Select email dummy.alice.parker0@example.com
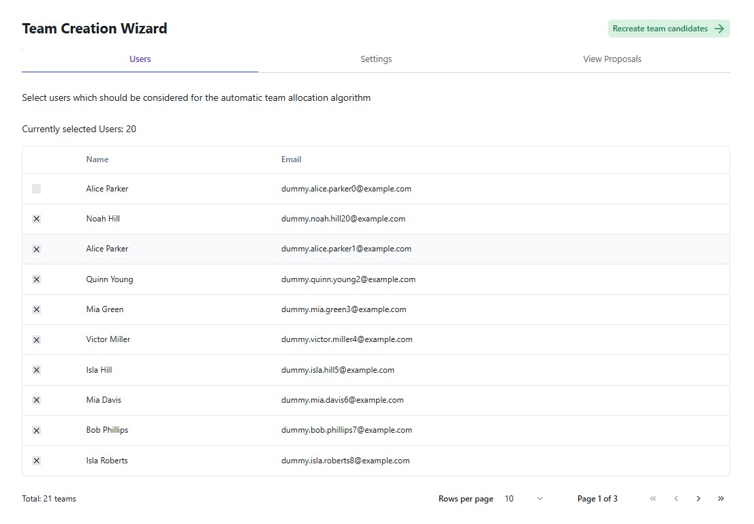 346,189
